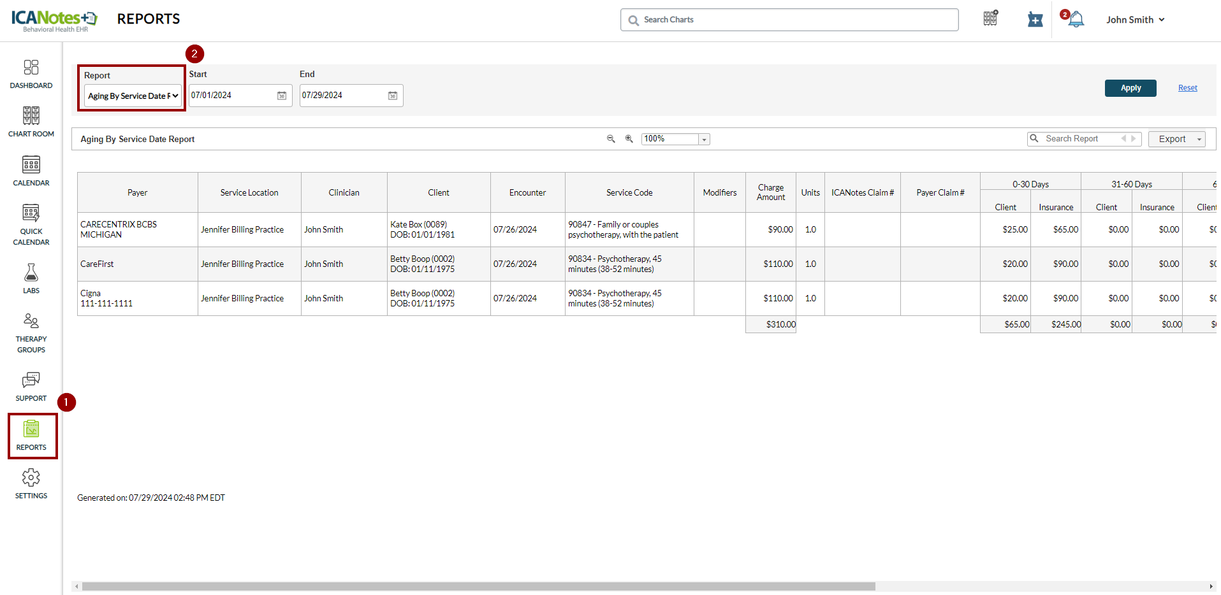
Task: Click the notification bell icon
Action: (x=1076, y=20)
